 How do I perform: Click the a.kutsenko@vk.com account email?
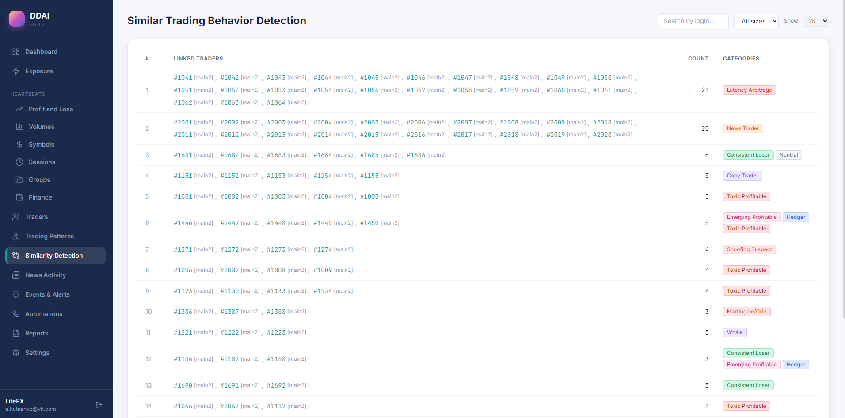[30, 409]
